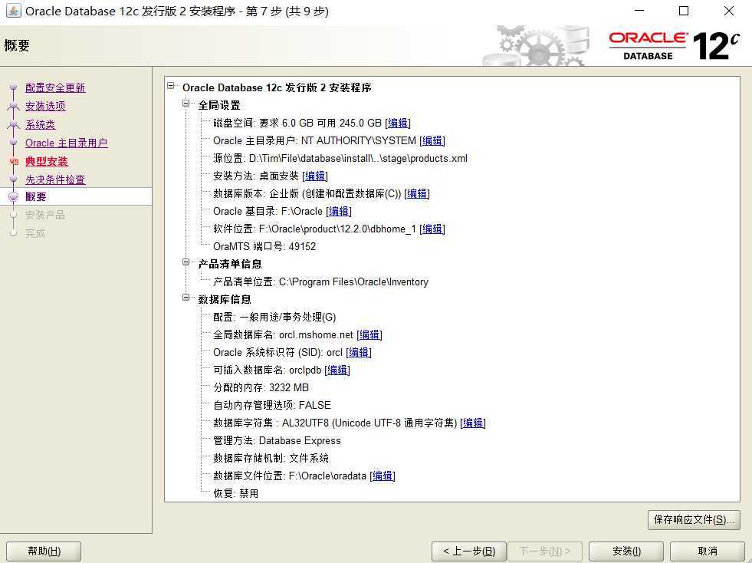Edit the 数据库版本 企业版 setting
The image size is (752, 563).
(417, 194)
